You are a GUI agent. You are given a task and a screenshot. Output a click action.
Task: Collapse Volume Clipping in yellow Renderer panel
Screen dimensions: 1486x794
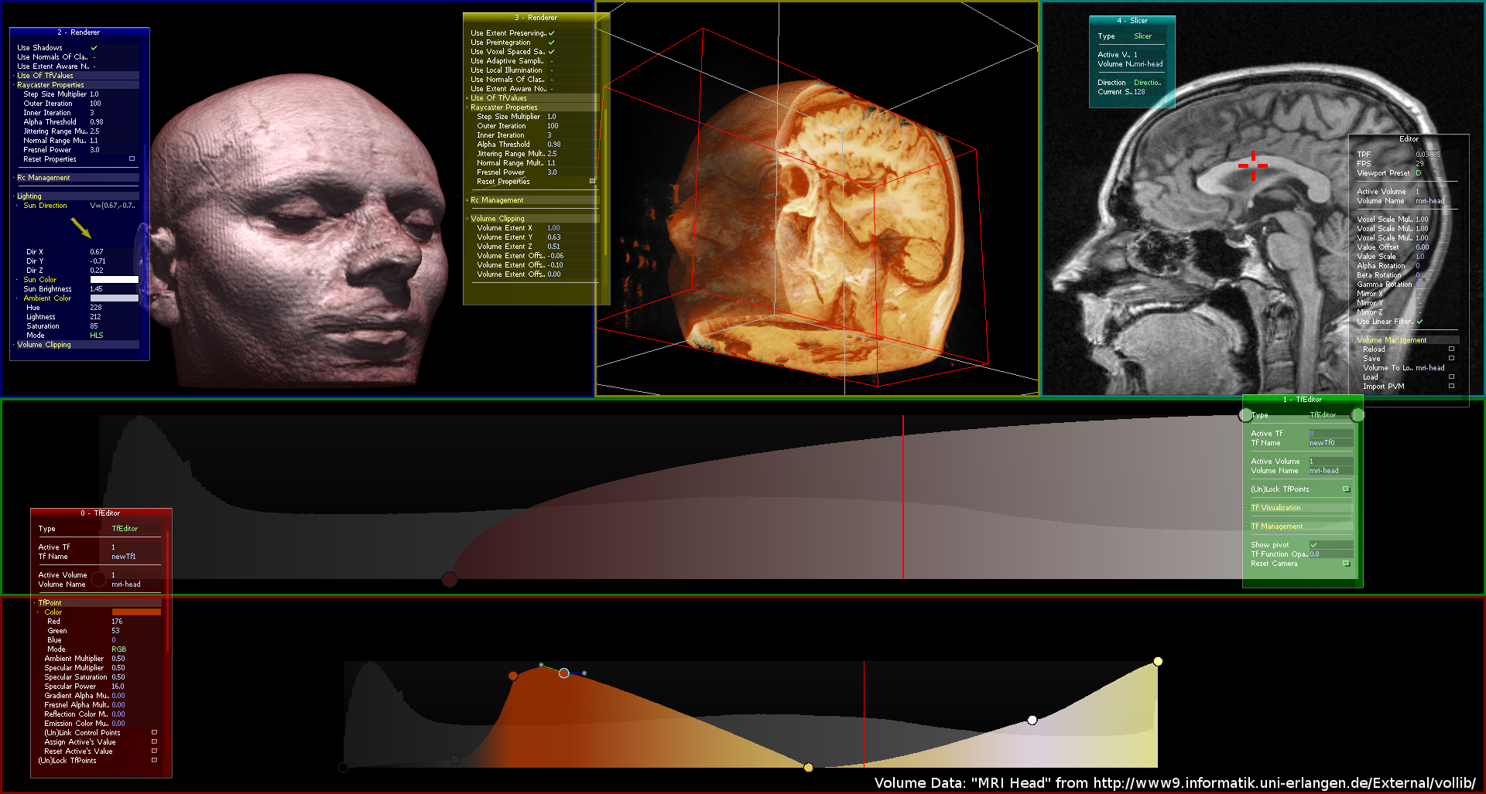(497, 219)
